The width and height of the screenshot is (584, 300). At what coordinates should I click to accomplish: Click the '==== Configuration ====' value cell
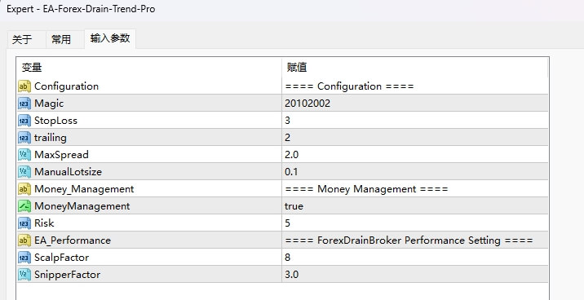click(x=415, y=86)
